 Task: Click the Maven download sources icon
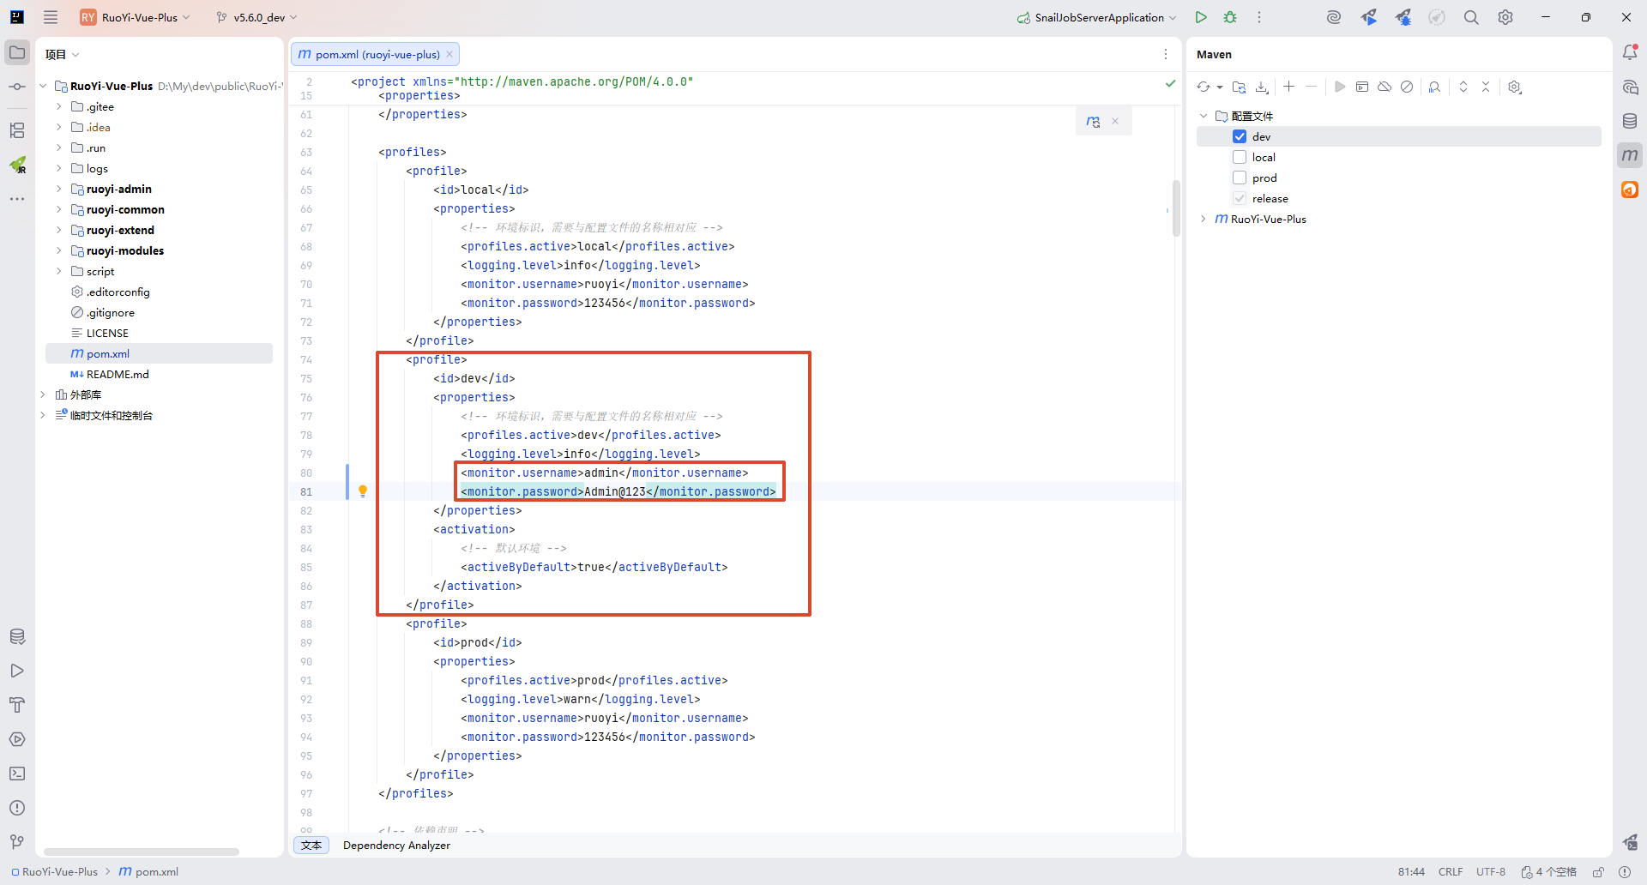click(x=1262, y=87)
